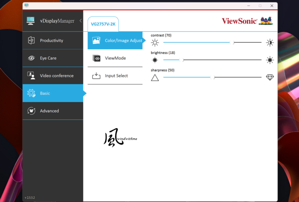The height and width of the screenshot is (202, 299).
Task: Click the bright brightness icon
Action: [270, 60]
